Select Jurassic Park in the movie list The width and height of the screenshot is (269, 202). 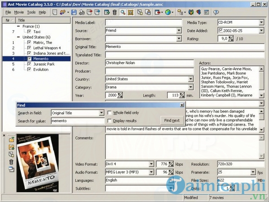pyautogui.click(x=44, y=64)
